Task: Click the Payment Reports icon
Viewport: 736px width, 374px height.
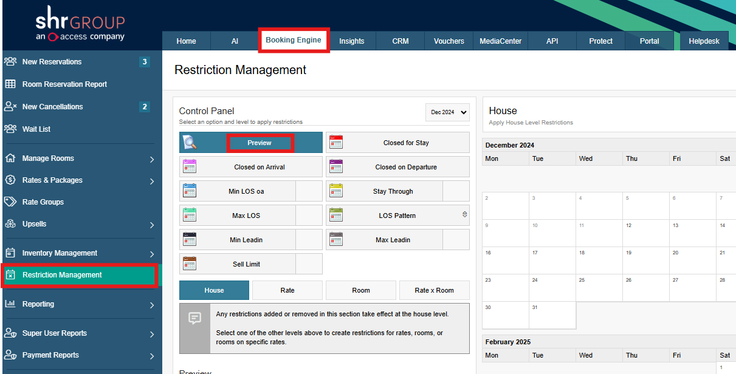Action: pos(10,355)
